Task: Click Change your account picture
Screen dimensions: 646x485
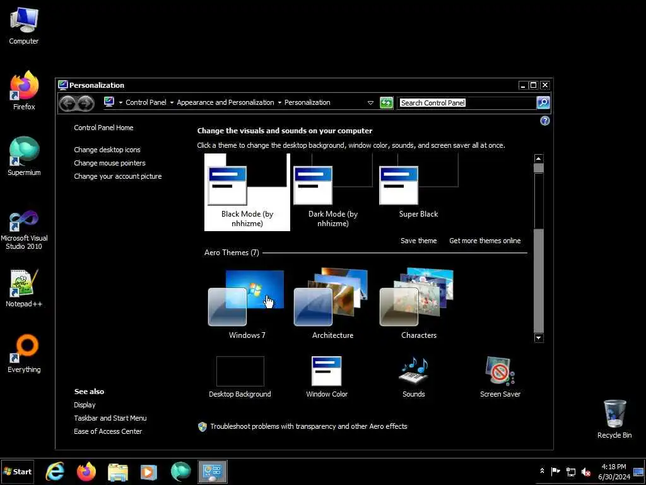Action: pyautogui.click(x=118, y=176)
